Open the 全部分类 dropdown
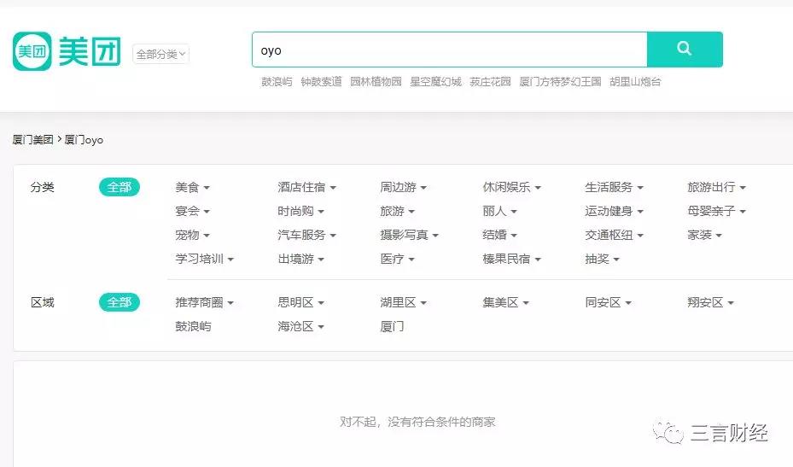793x467 pixels. point(160,54)
